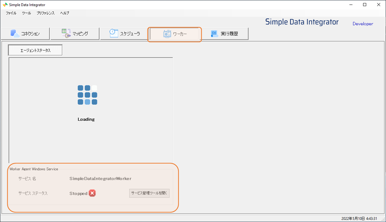The image size is (386, 222).
Task: Maximize the Simple Data Integrator window
Action: [365, 5]
